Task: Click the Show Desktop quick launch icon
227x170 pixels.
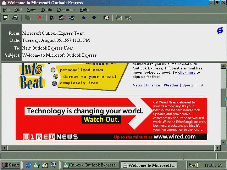Action: click(45, 165)
